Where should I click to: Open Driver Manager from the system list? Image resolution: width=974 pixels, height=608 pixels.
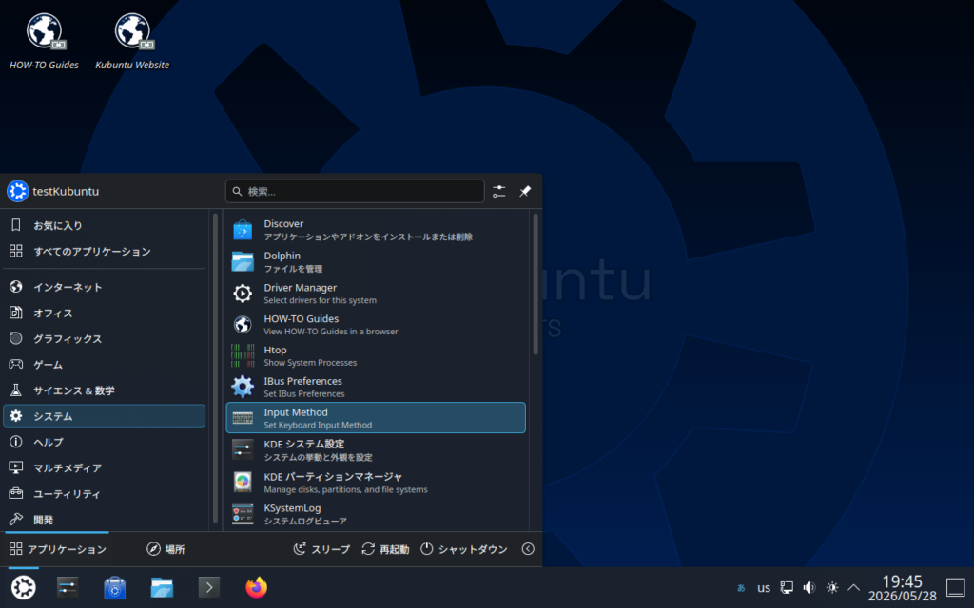tap(375, 293)
